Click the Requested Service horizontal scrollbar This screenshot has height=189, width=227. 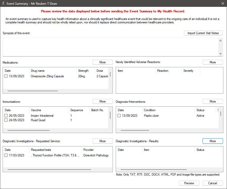tap(49, 170)
